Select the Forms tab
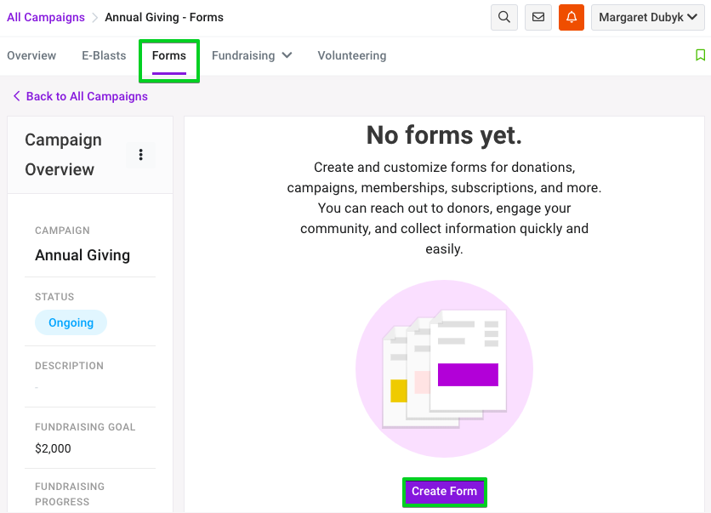This screenshot has height=513, width=711. tap(169, 56)
